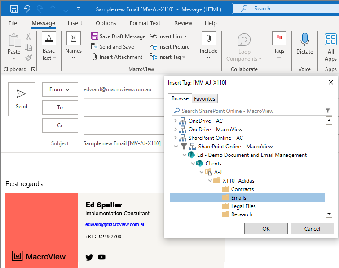Screen dimensions: 339x268
Task: Open the Help ribbon tab
Action: (211, 23)
